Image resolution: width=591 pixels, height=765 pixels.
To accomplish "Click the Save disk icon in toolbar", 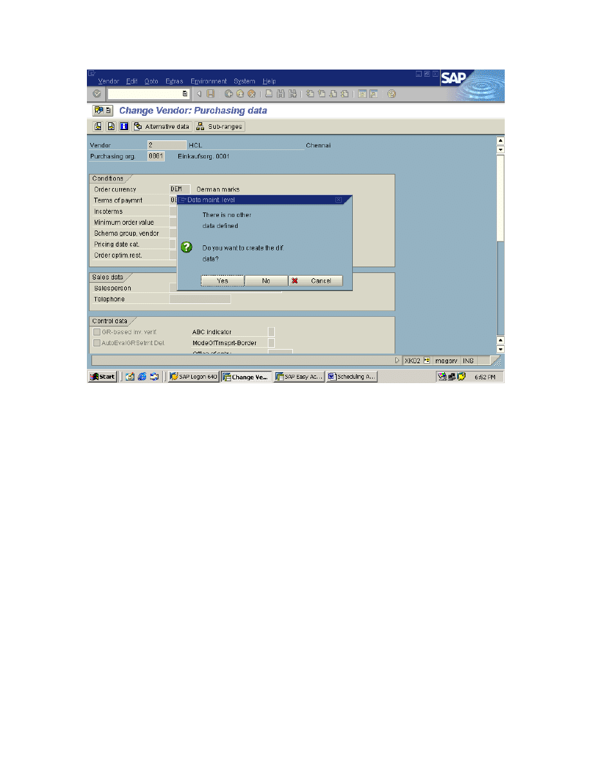I will pos(210,94).
